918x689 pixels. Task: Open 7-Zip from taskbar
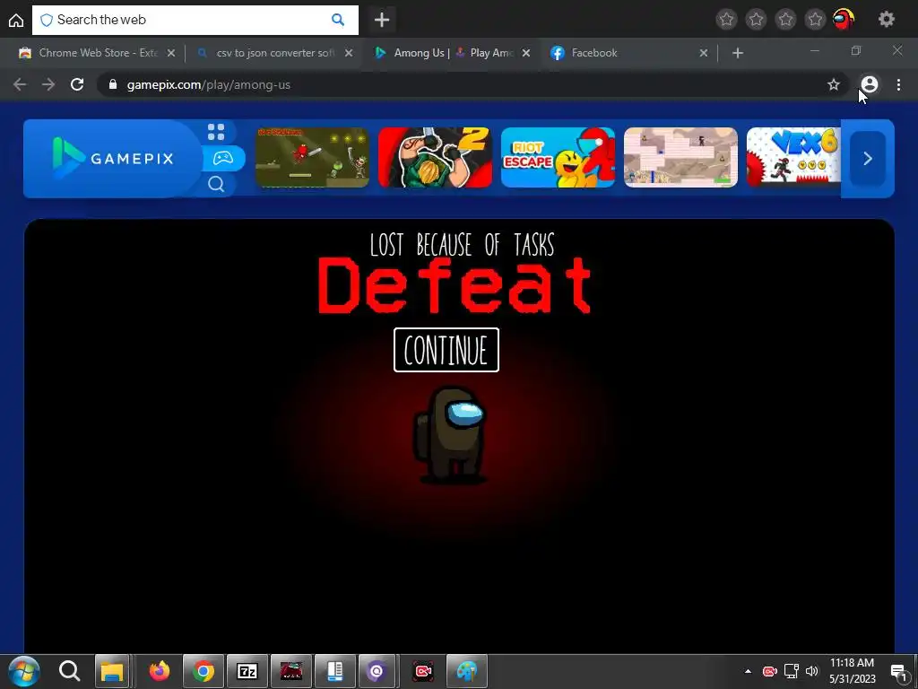247,671
